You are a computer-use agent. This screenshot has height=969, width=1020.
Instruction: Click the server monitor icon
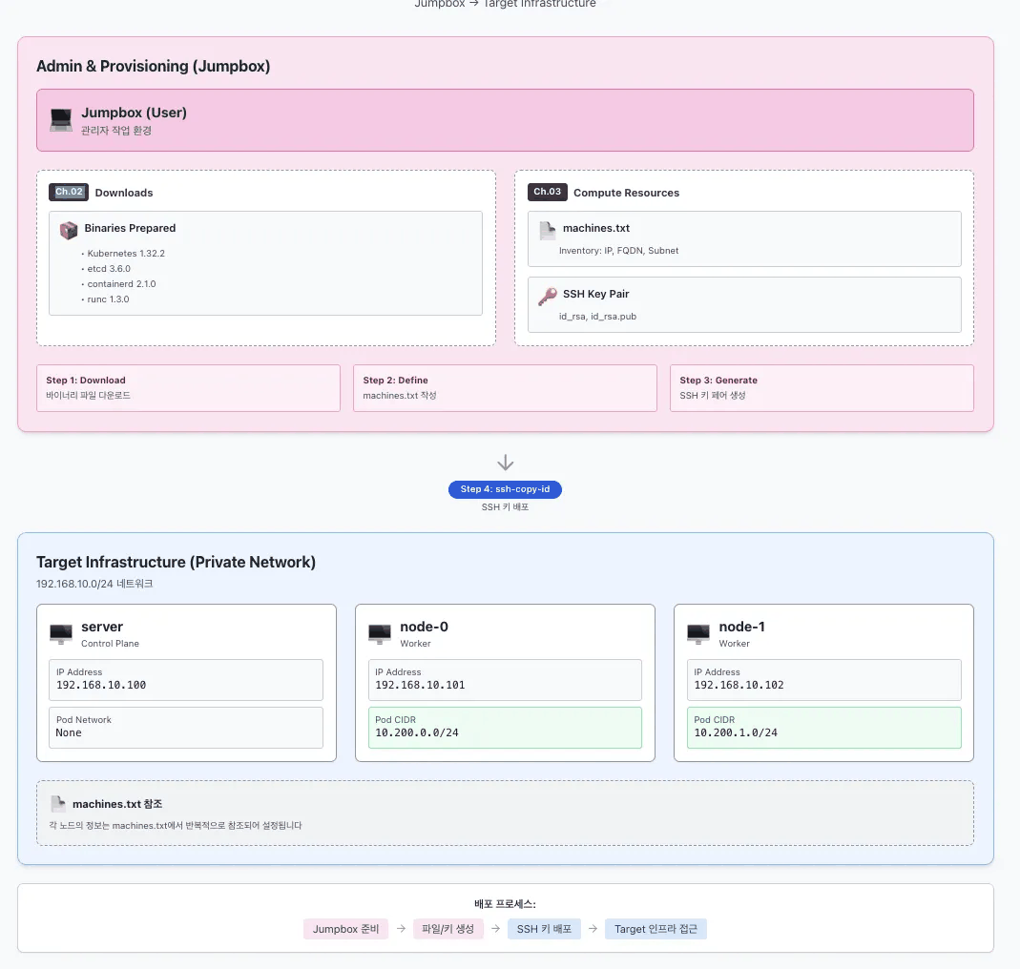pos(61,633)
